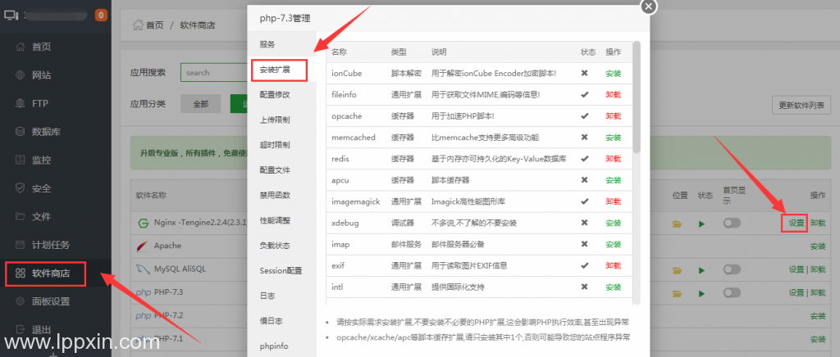Switch to the 禁用函数 tab
840x357 pixels.
(282, 195)
